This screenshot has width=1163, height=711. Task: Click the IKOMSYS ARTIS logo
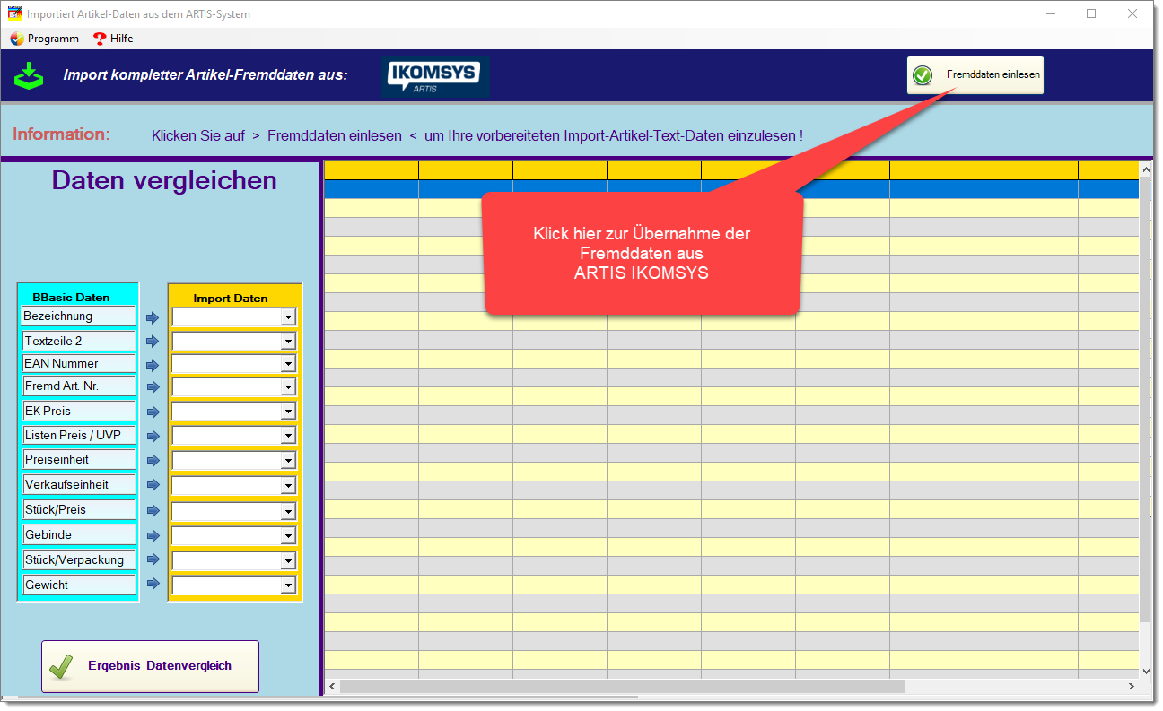(435, 75)
